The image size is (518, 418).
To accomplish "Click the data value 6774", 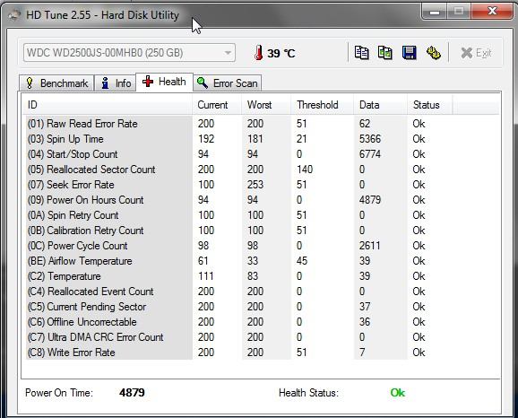I will click(x=370, y=154).
